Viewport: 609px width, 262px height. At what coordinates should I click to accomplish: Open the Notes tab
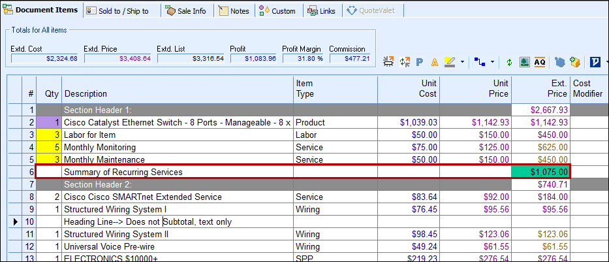(234, 10)
